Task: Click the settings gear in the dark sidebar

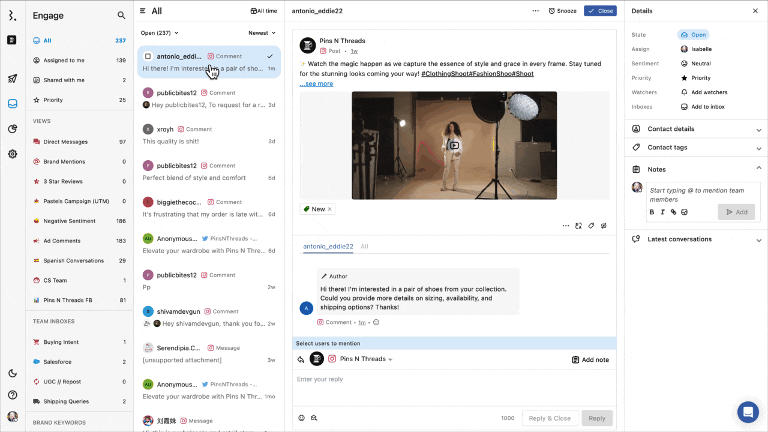Action: [12, 154]
